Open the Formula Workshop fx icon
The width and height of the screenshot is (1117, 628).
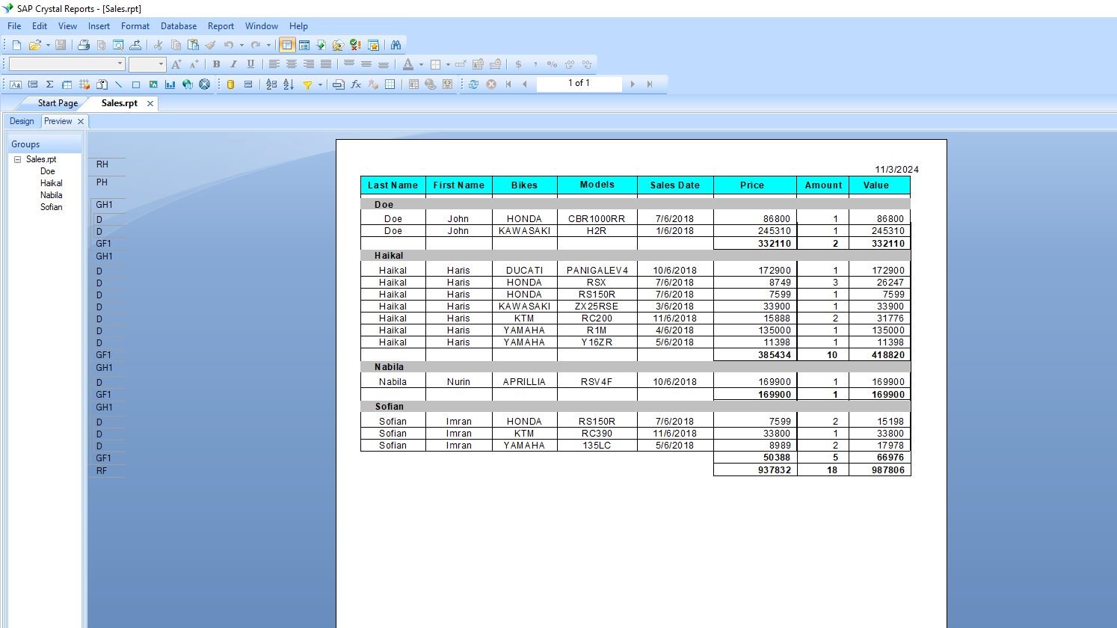pos(356,84)
